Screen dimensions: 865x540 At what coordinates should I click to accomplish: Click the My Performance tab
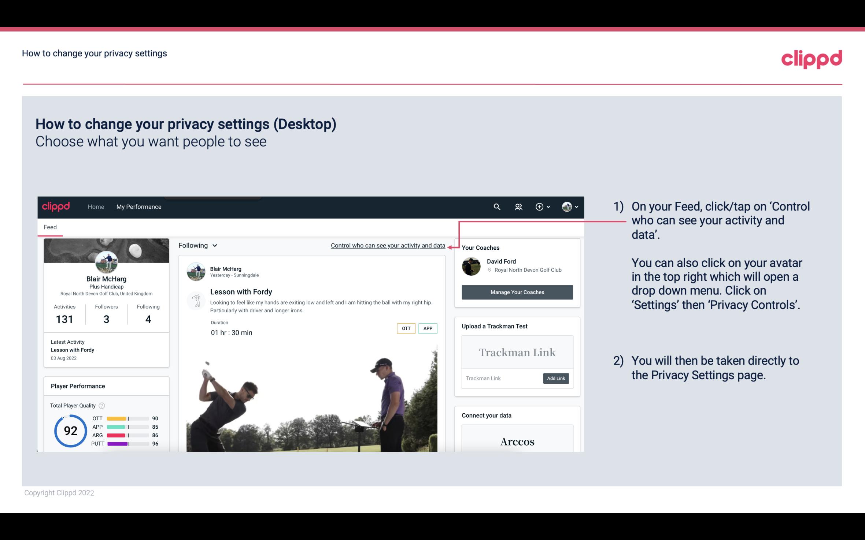pos(138,206)
